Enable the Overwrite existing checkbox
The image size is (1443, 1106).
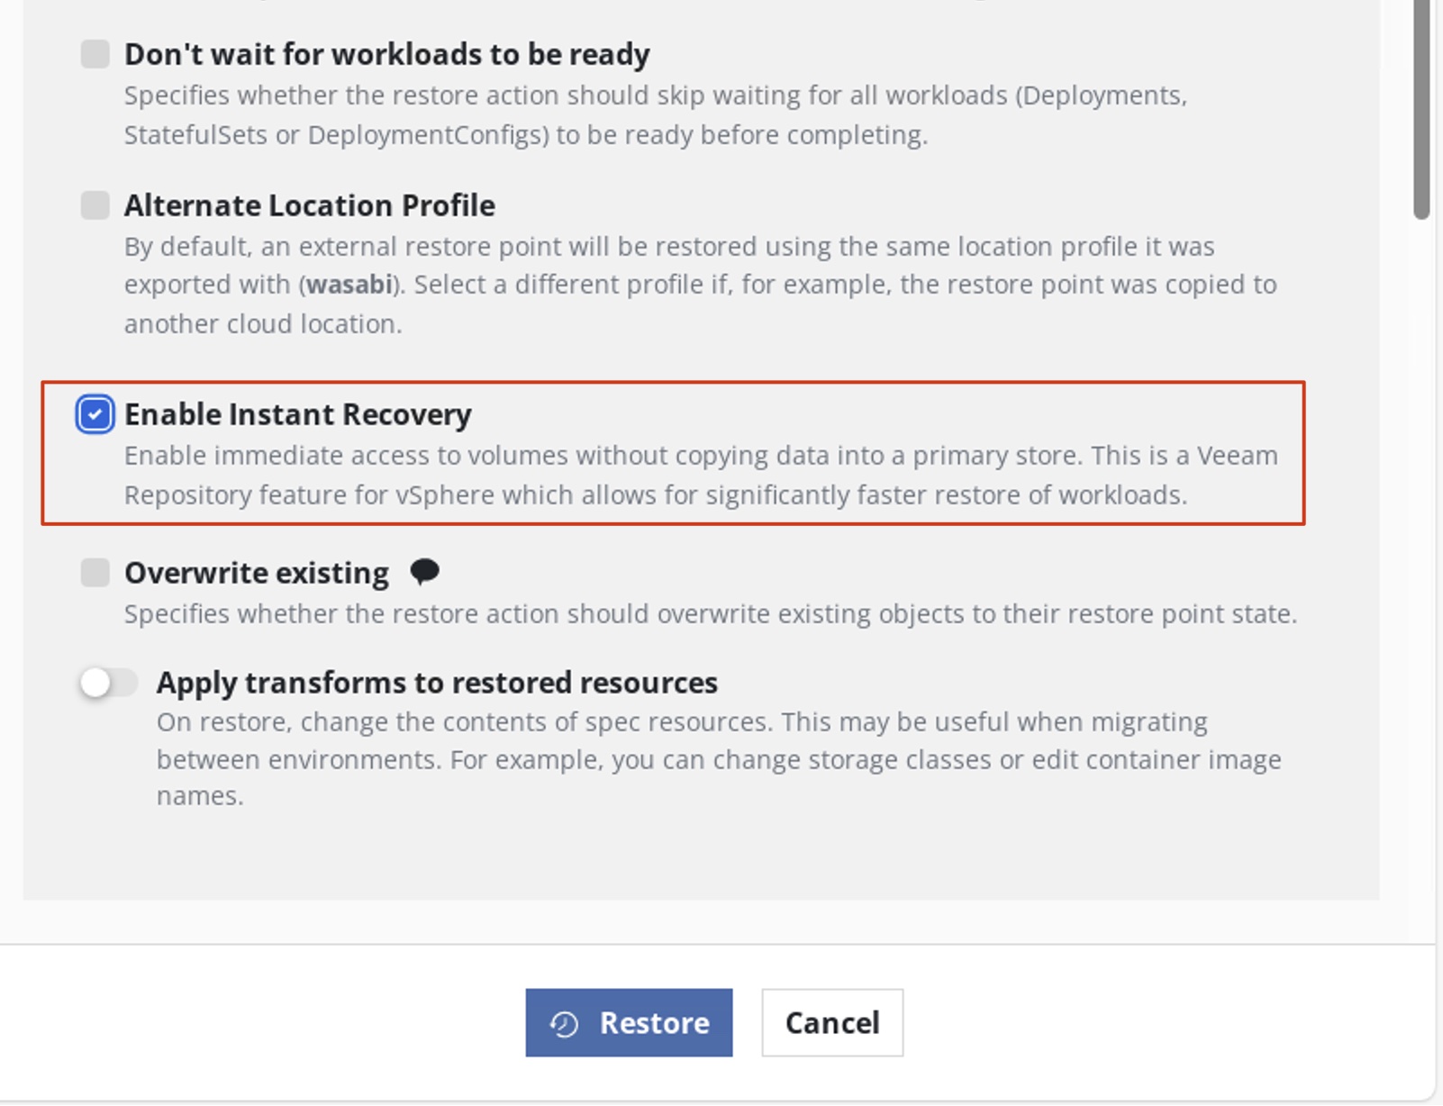point(95,573)
